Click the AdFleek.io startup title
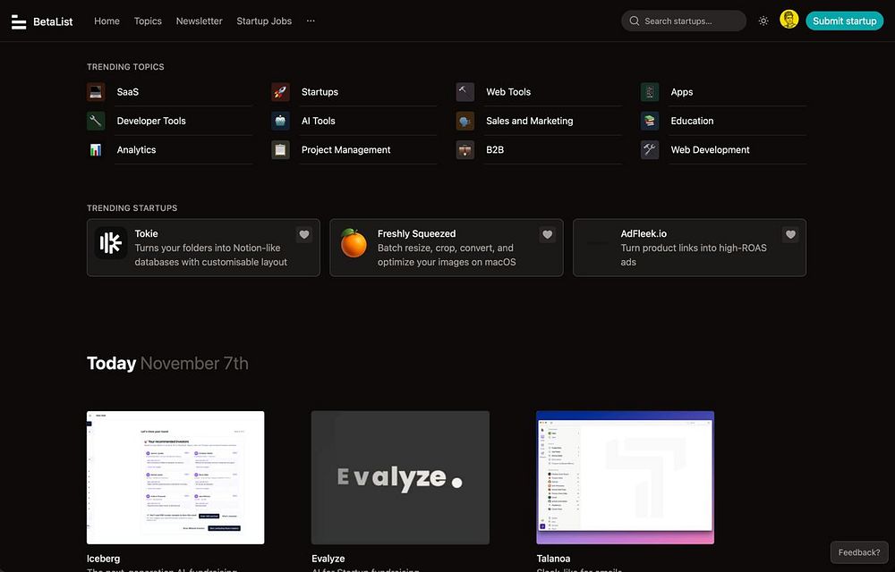Viewport: 895px width, 572px height. (x=644, y=233)
